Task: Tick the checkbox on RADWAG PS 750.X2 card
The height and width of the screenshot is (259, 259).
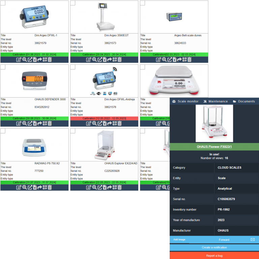Action: 3,131
